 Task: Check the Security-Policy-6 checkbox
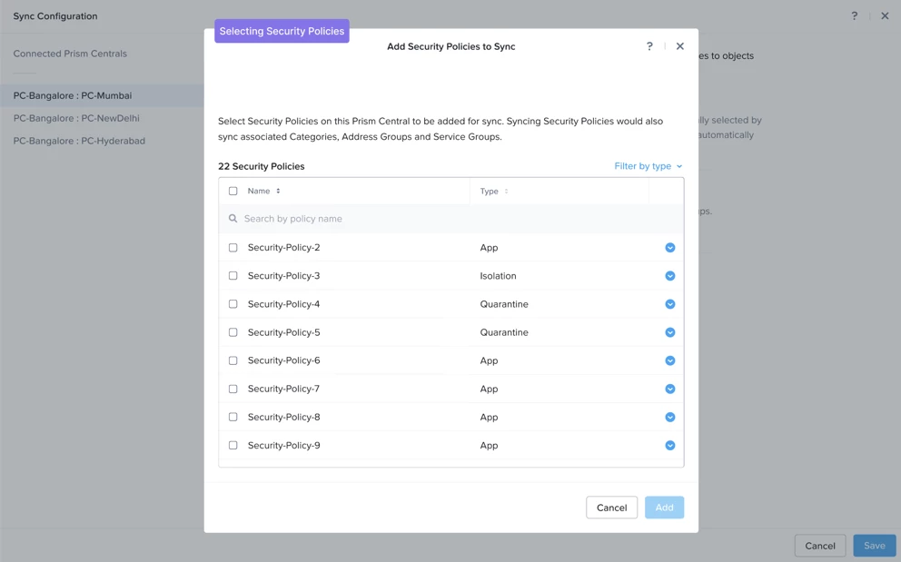click(x=233, y=360)
